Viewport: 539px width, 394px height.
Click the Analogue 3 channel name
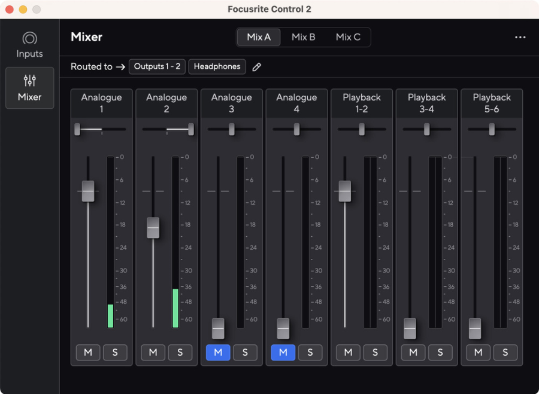pyautogui.click(x=231, y=103)
